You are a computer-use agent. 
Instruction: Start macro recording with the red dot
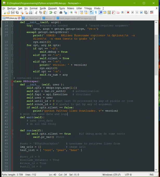pyautogui.click(x=128, y=12)
